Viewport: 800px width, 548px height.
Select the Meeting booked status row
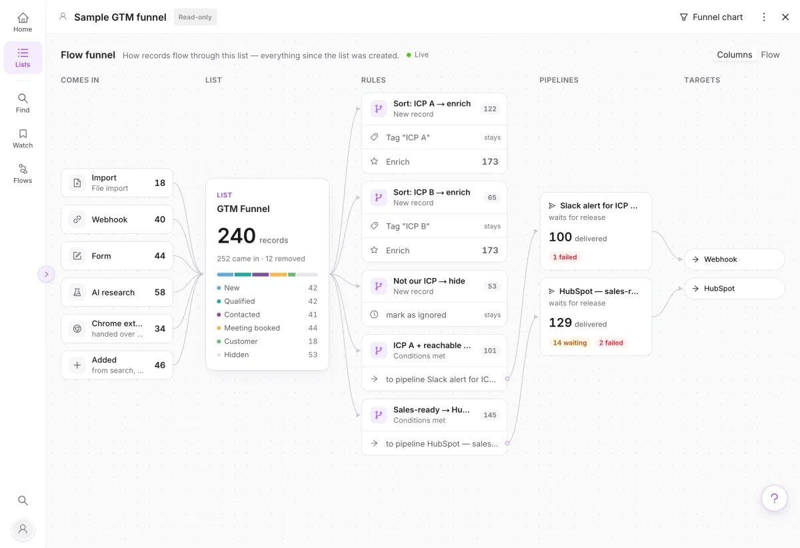click(x=267, y=328)
